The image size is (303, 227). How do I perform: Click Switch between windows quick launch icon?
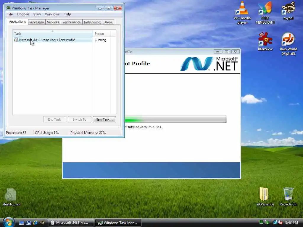28,223
